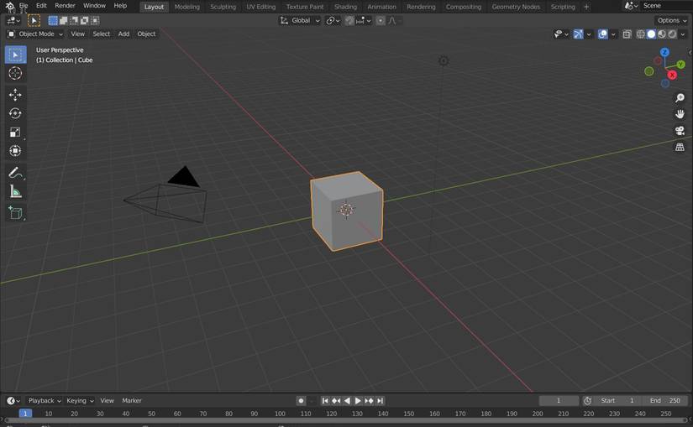
Task: Open the Options dropdown
Action: 672,20
